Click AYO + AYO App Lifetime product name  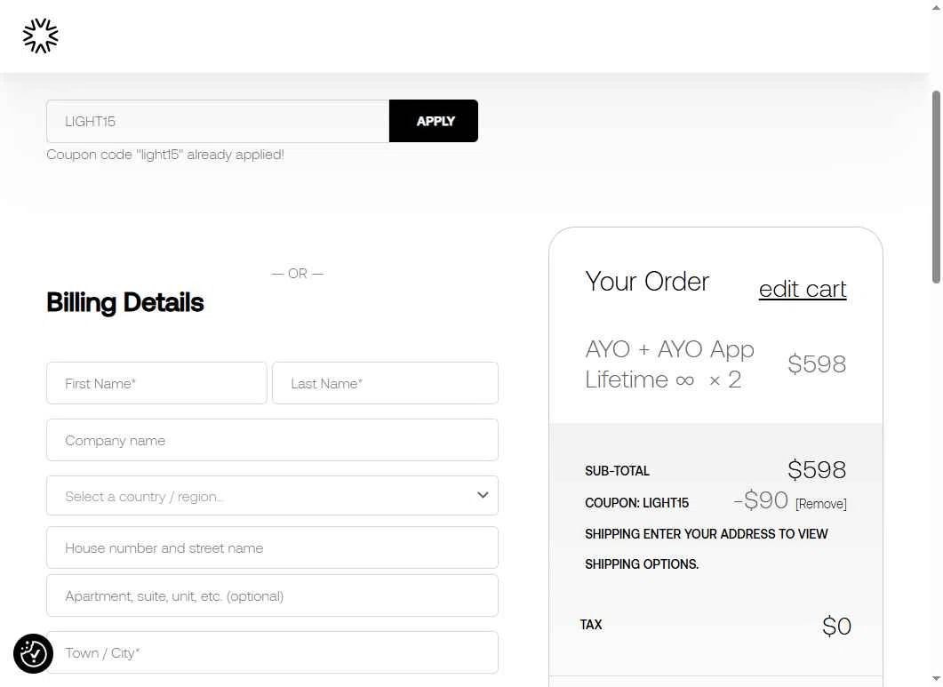[669, 364]
